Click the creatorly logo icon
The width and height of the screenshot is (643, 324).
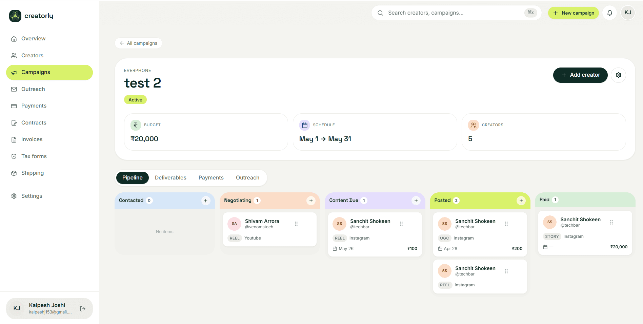click(x=15, y=16)
